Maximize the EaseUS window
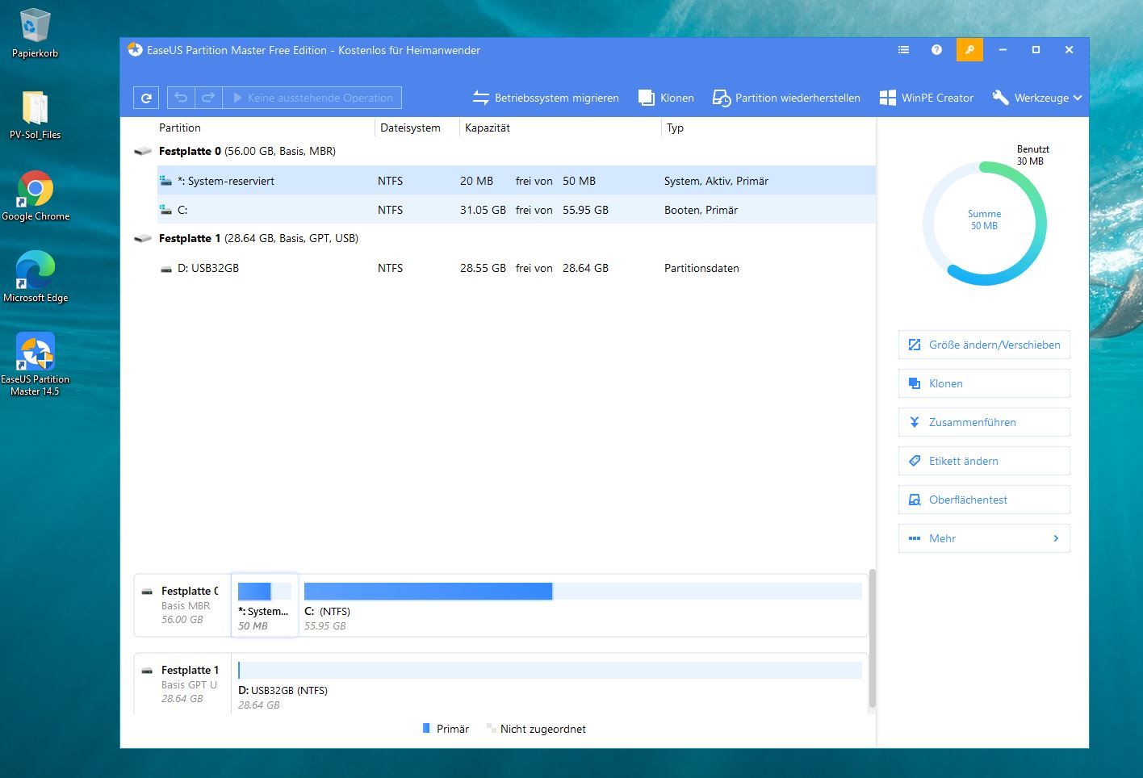Screen dimensions: 1143x778 (1036, 50)
